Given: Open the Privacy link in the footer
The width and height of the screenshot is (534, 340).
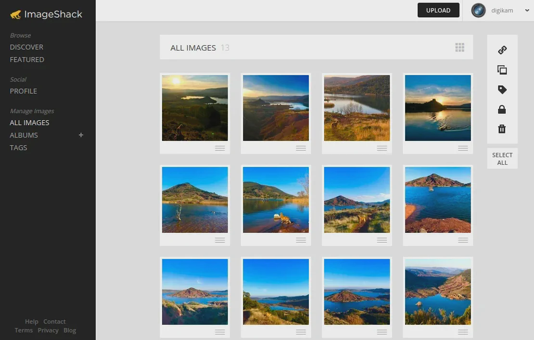Looking at the screenshot, I should point(48,330).
